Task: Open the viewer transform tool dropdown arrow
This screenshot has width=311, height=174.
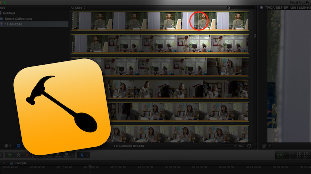Action: (x=270, y=146)
